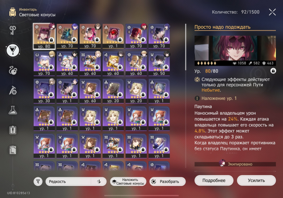
Task: Open the documents sidebar tab at bottom
Action: (x=13, y=150)
